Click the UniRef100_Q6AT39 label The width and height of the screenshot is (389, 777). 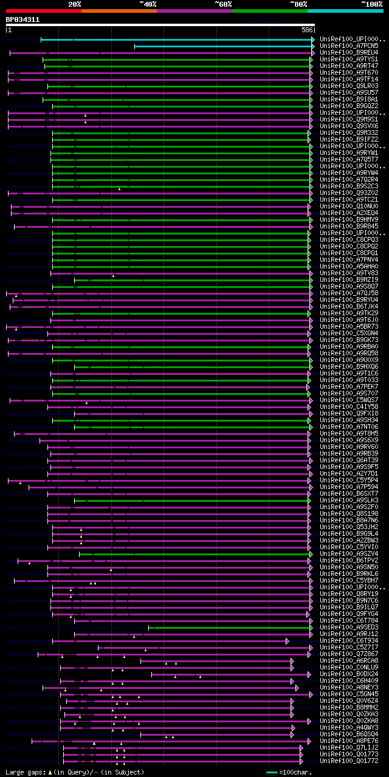tap(349, 460)
